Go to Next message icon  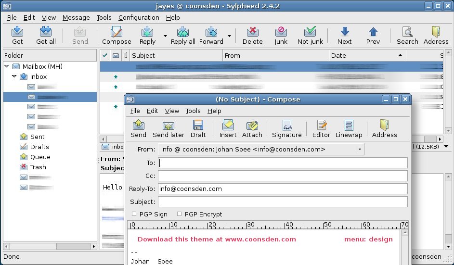coord(345,32)
